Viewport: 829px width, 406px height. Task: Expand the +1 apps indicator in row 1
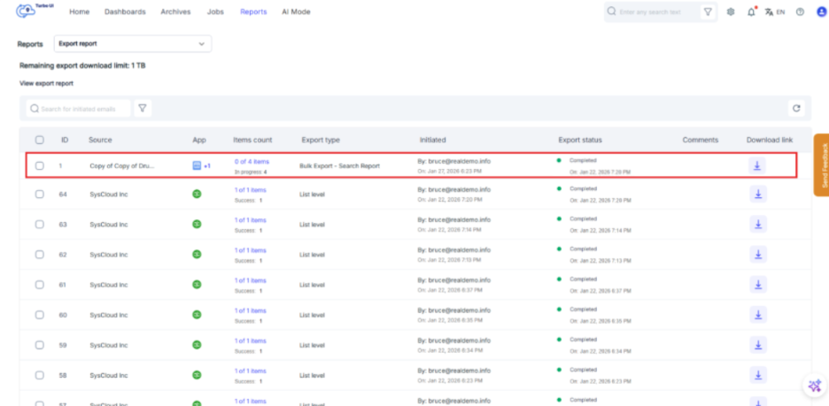coord(207,165)
